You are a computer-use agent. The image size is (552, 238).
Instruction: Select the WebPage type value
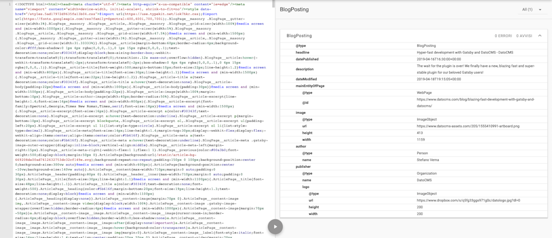tap(424, 92)
